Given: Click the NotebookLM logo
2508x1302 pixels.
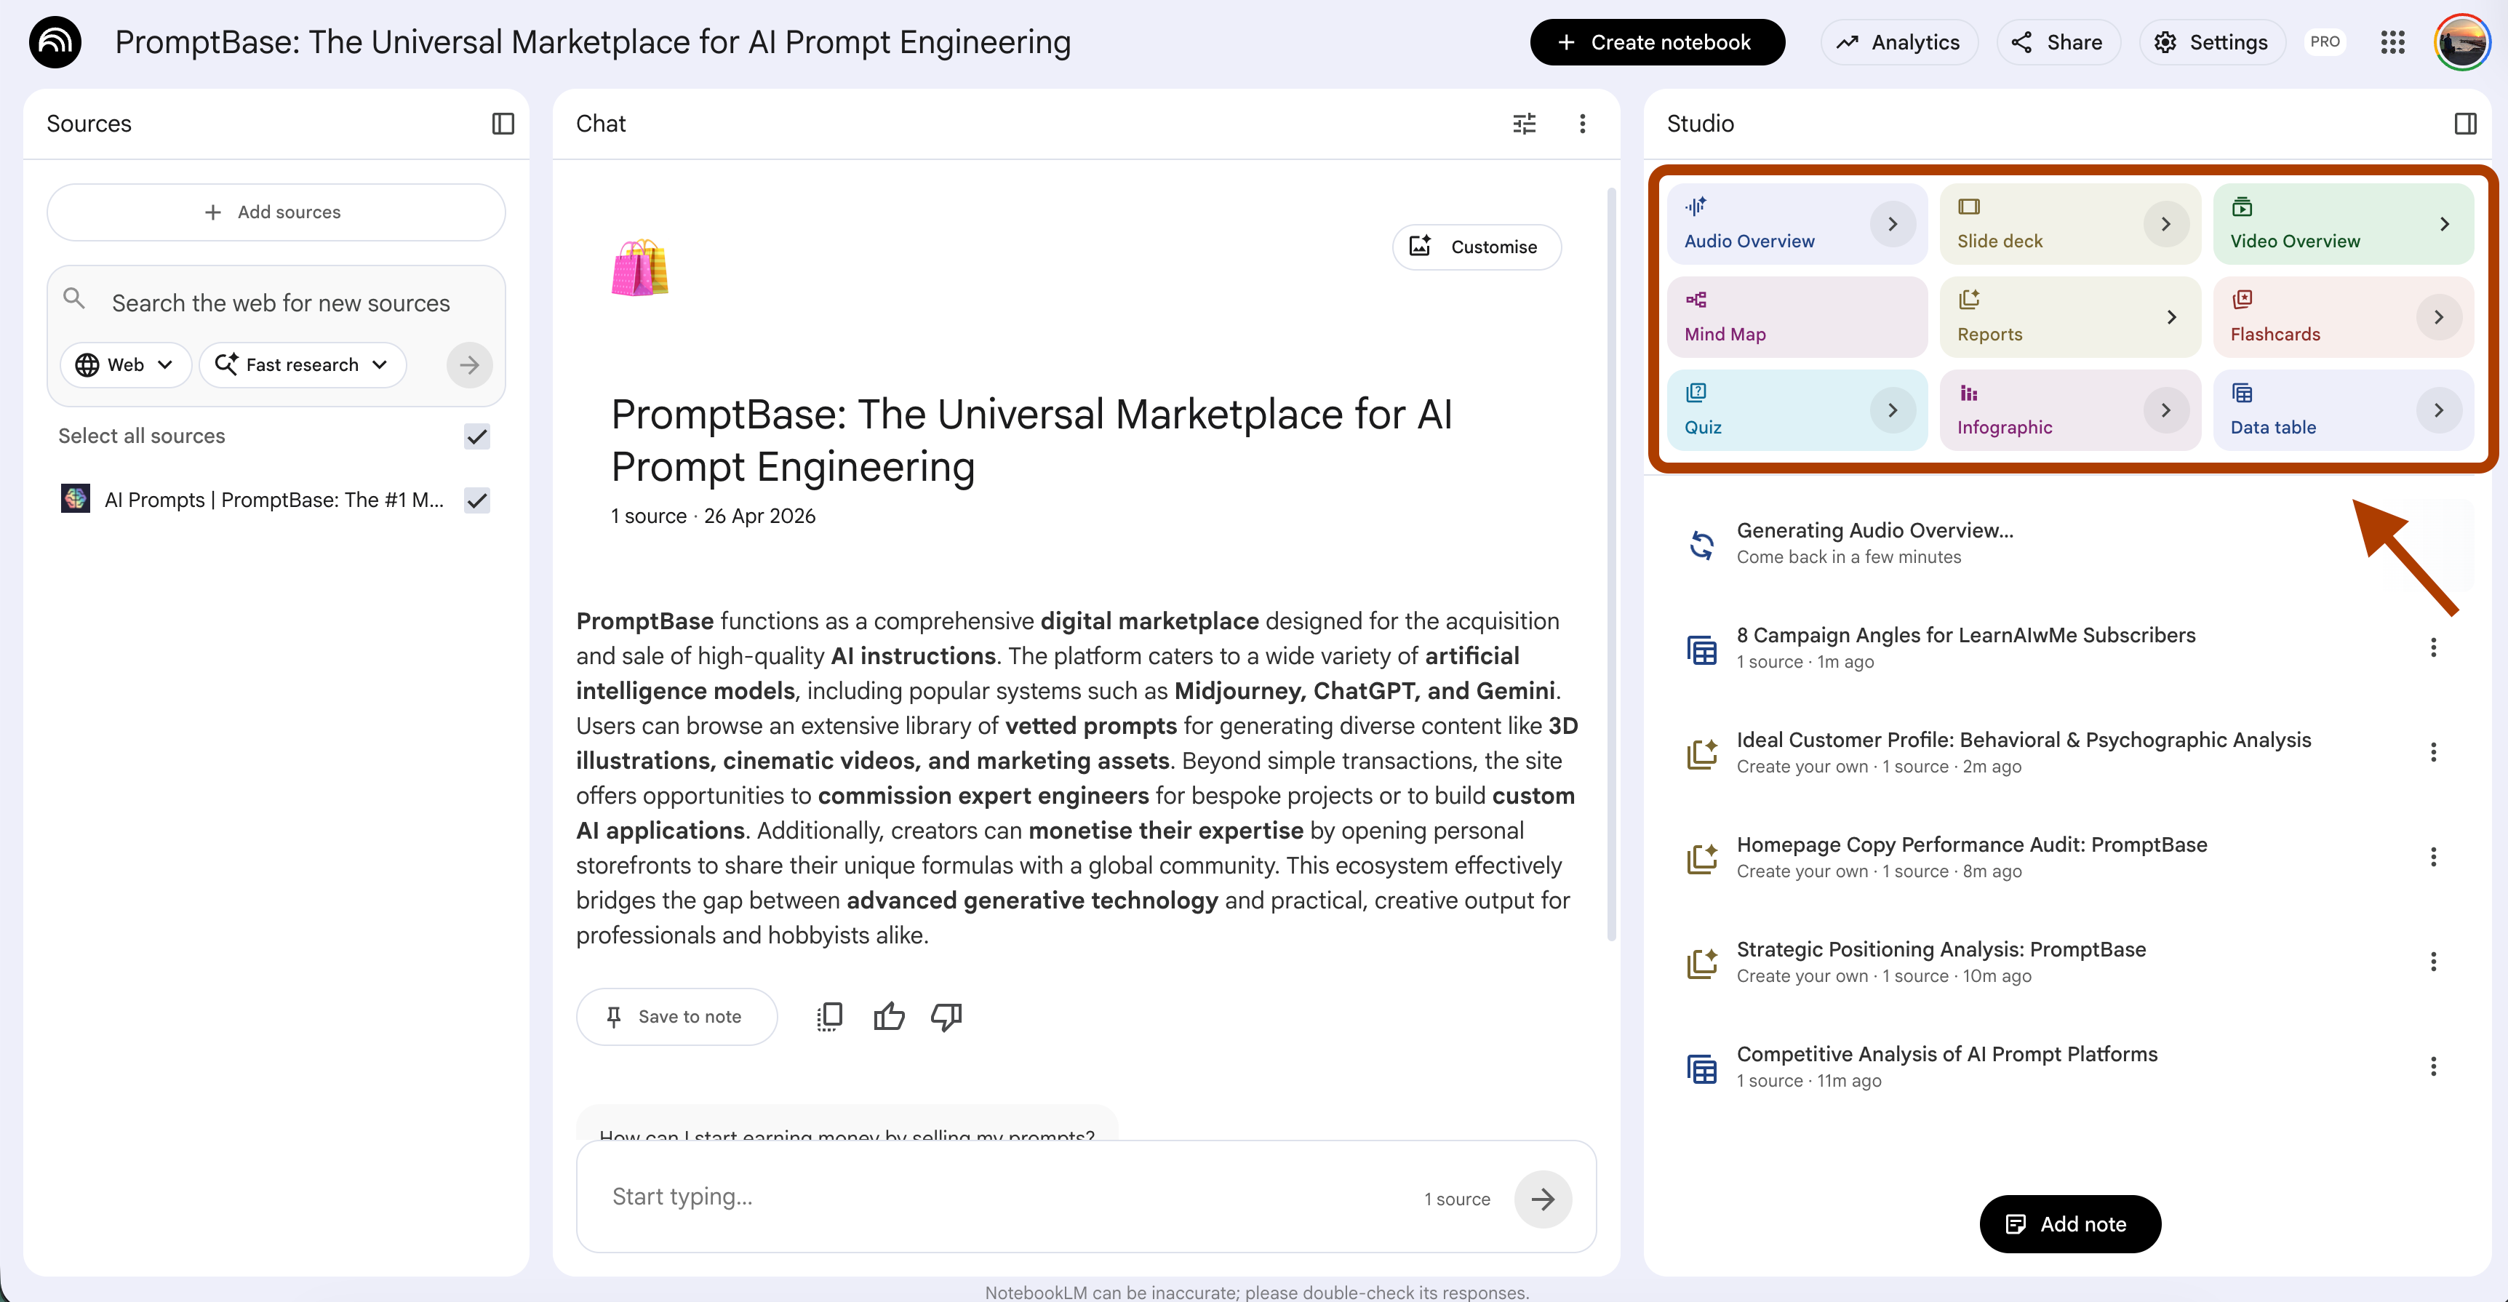Looking at the screenshot, I should click(x=55, y=42).
